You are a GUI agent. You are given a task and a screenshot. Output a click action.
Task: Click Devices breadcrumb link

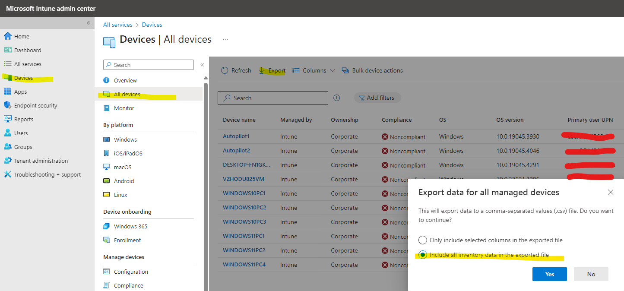pyautogui.click(x=152, y=25)
